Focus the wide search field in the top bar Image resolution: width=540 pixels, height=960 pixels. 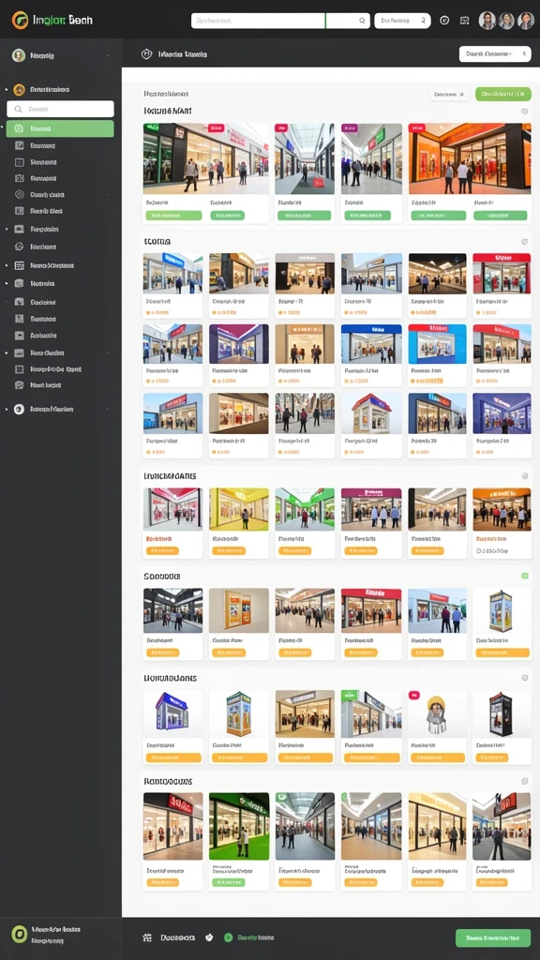pos(280,21)
